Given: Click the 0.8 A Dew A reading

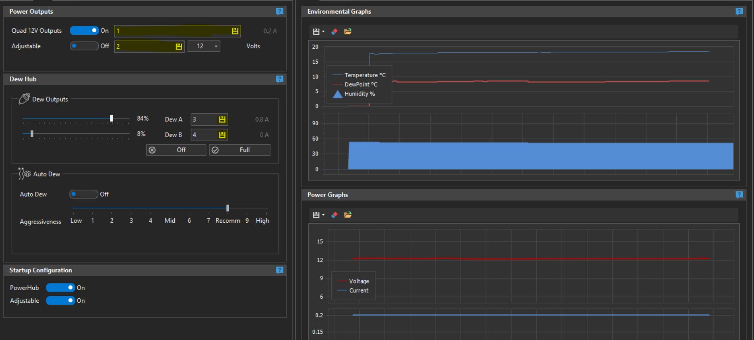Looking at the screenshot, I should (262, 119).
